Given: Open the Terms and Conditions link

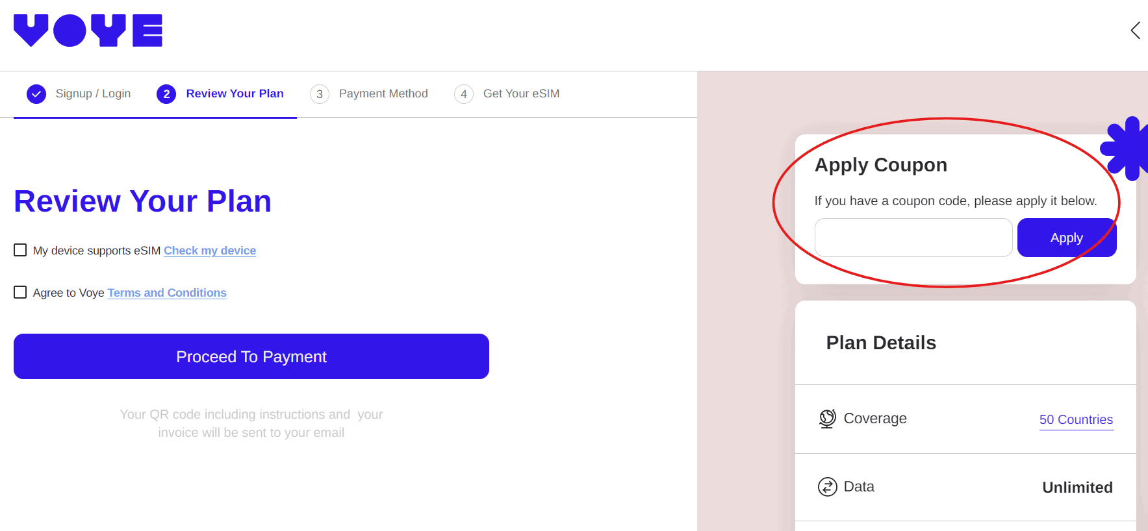Looking at the screenshot, I should point(167,293).
